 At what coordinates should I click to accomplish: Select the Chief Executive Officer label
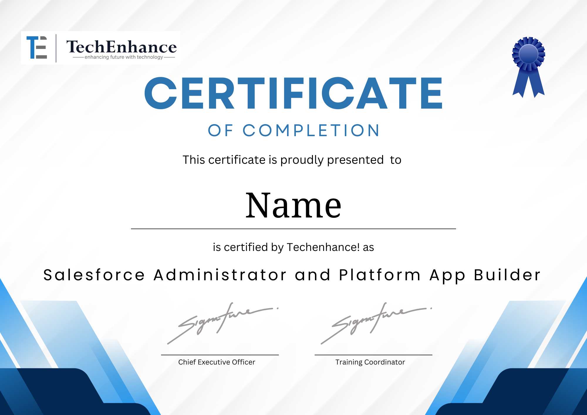216,362
